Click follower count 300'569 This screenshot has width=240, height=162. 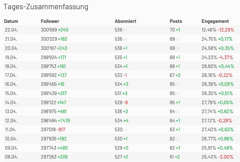tap(49, 30)
